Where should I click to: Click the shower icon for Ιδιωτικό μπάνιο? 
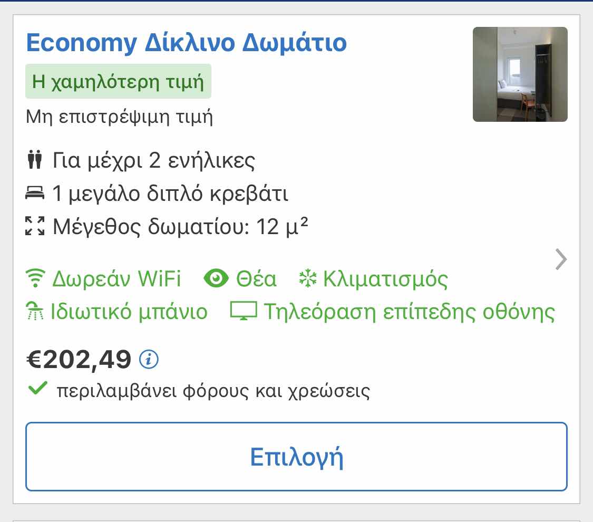click(x=35, y=311)
